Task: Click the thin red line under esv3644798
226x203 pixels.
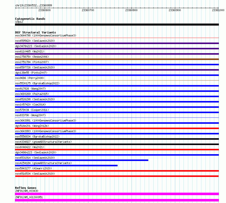Action: pyautogui.click(x=117, y=38)
